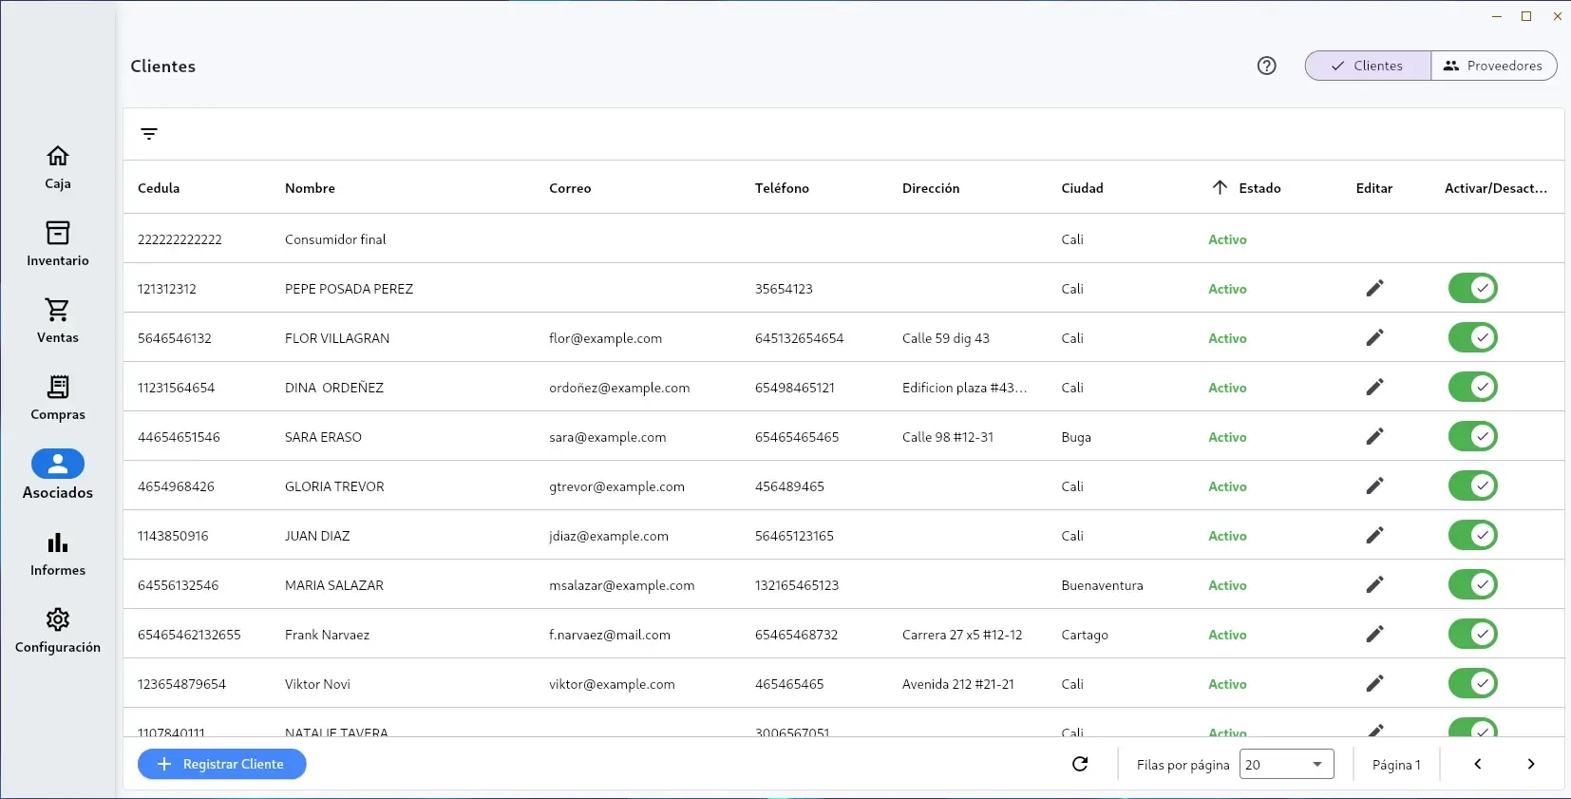
Task: Go to the previous page arrow
Action: [x=1478, y=764]
